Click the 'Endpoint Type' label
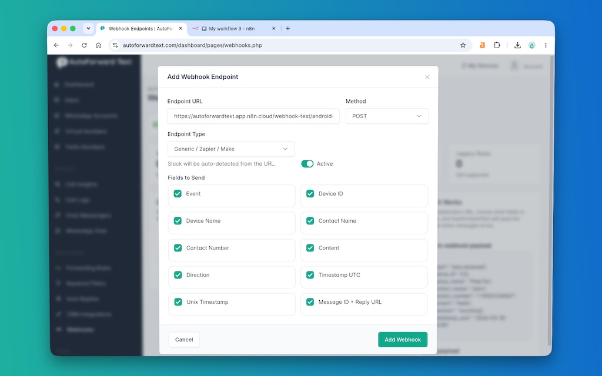This screenshot has width=602, height=376. 186,134
